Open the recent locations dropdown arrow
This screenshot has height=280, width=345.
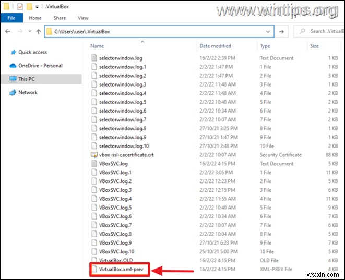30,31
